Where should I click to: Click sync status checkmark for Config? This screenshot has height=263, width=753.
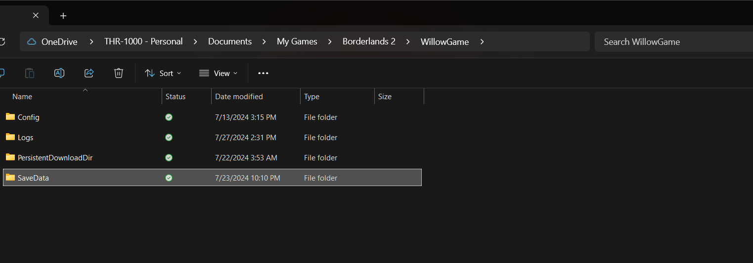coord(169,117)
